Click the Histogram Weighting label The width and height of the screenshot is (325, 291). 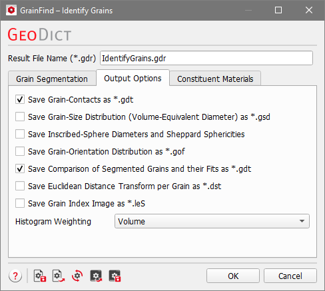point(53,221)
